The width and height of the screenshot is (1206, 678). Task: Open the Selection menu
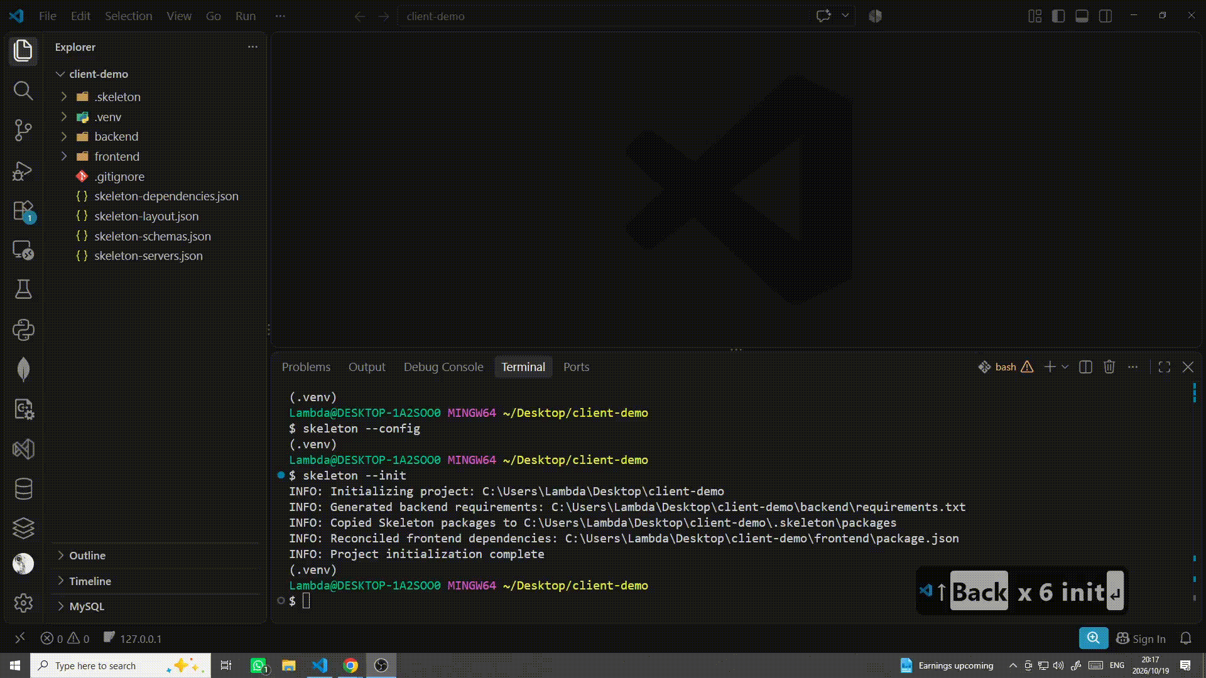(x=128, y=16)
